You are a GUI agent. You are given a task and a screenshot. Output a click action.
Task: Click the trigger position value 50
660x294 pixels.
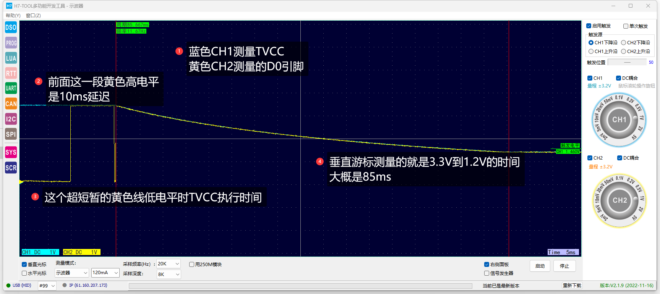(651, 62)
